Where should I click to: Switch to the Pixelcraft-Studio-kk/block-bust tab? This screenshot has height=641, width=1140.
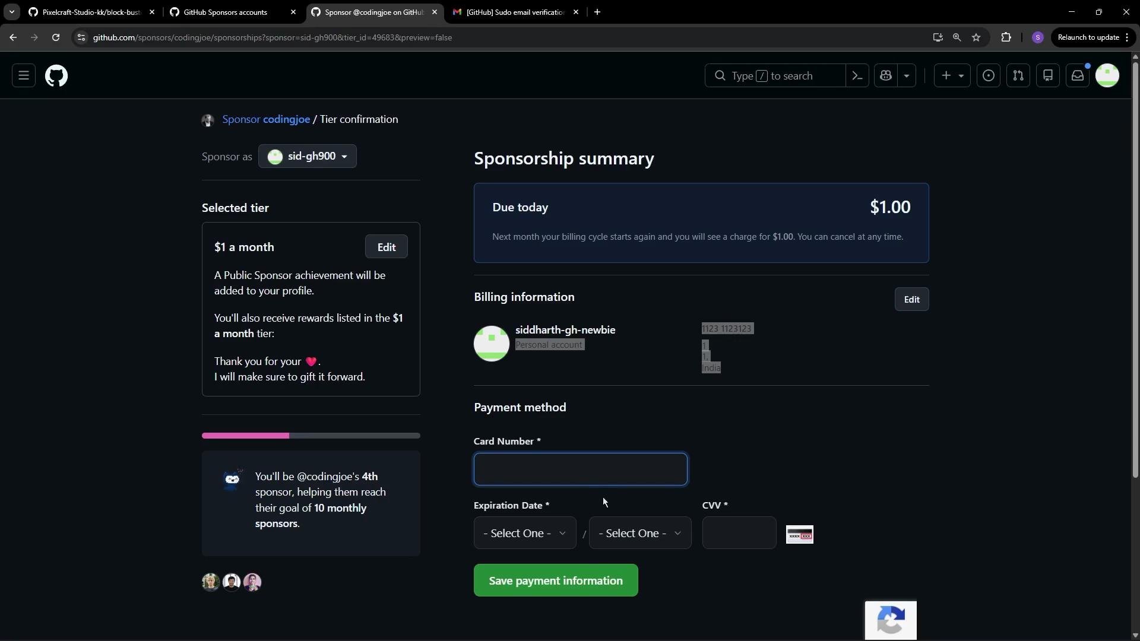point(91,12)
